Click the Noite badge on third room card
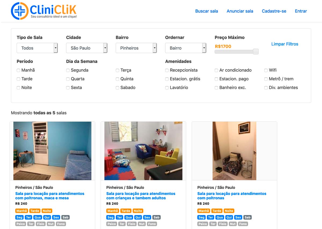The height and width of the screenshot is (229, 322). [x=229, y=211]
